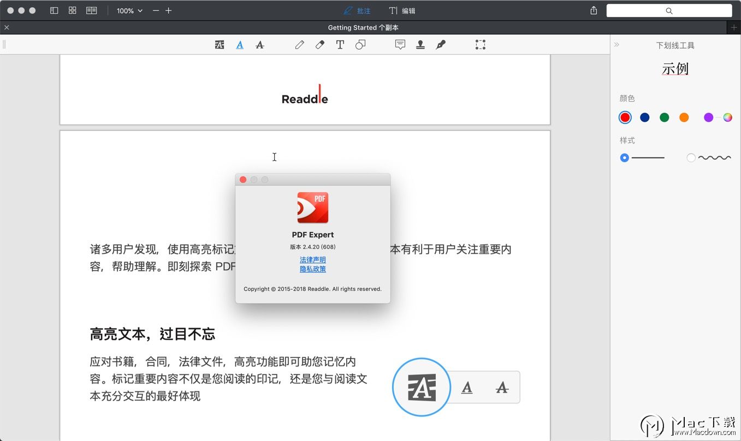Click the 示例 sample preview text
The height and width of the screenshot is (441, 741).
tap(675, 69)
